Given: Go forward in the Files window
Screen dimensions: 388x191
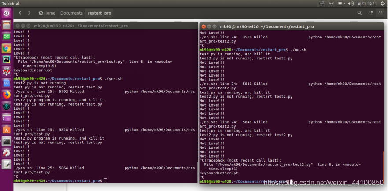Looking at the screenshot, I should click(29, 13).
